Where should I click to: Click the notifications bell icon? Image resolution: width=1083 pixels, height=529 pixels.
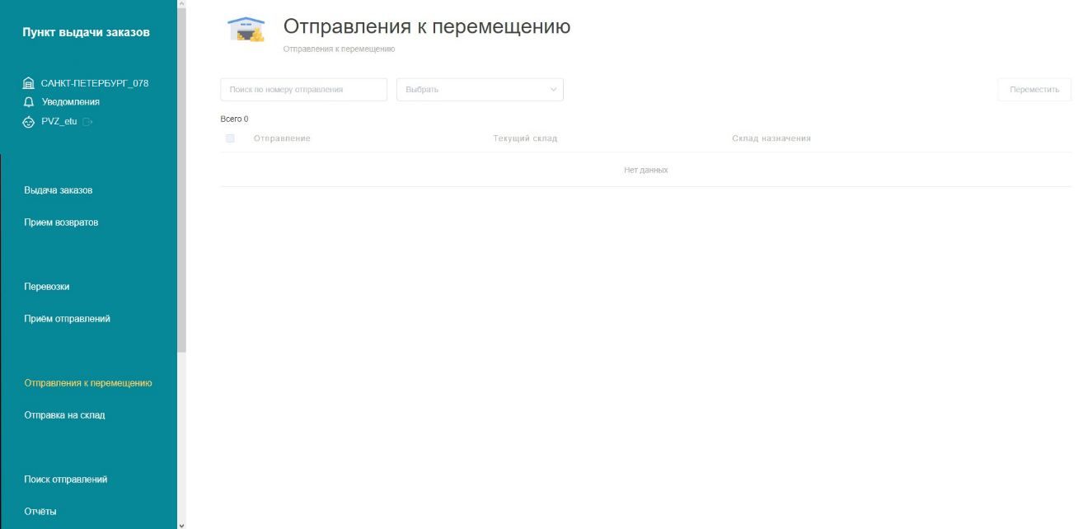[29, 102]
